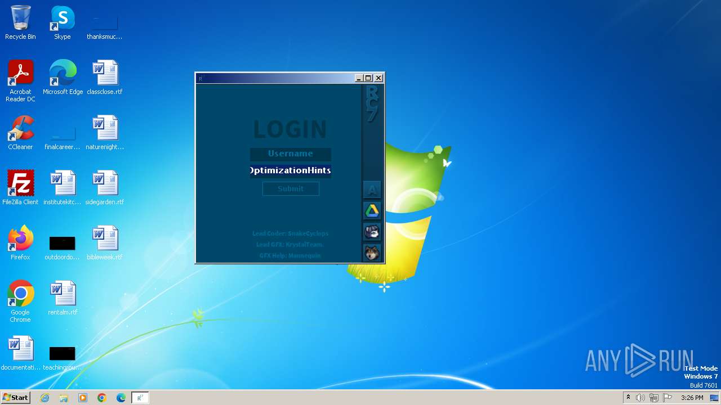
Task: Maximize the RC7 login window
Action: tap(368, 78)
